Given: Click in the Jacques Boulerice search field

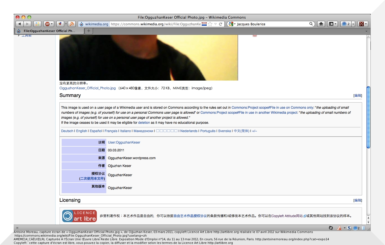Looking at the screenshot, I should (x=271, y=24).
